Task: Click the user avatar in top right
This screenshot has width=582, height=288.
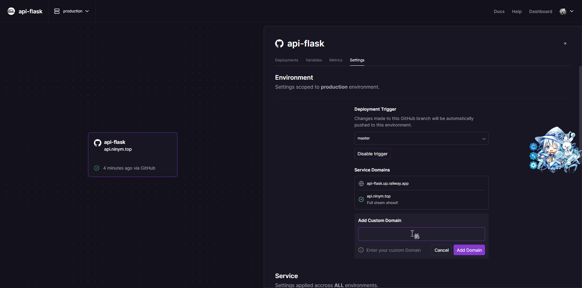Action: pyautogui.click(x=563, y=11)
